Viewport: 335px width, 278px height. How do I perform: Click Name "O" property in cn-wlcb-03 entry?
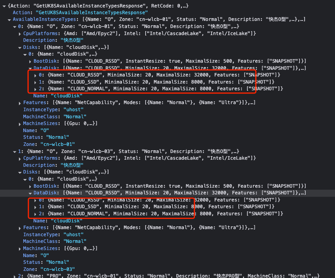[x=36, y=256]
